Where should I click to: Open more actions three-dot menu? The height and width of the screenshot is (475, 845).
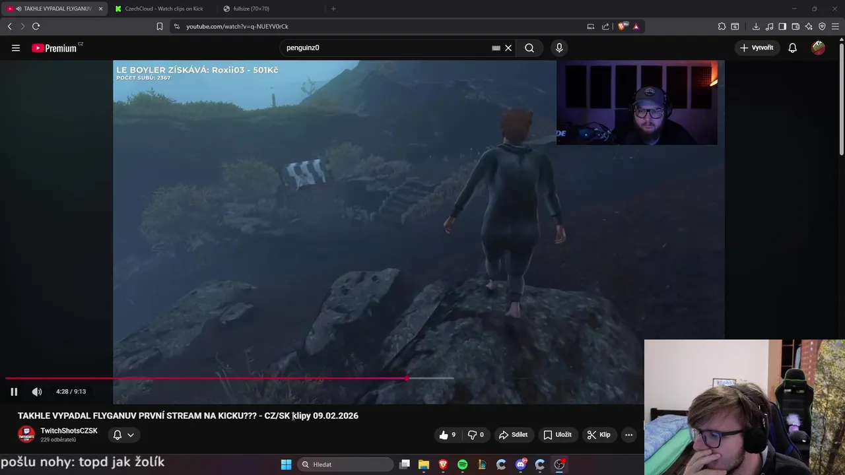click(x=628, y=435)
